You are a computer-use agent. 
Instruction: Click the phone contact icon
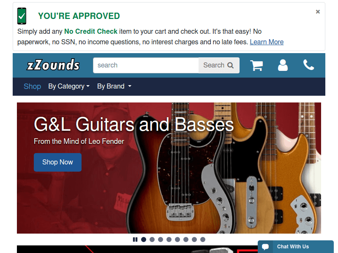coord(309,65)
